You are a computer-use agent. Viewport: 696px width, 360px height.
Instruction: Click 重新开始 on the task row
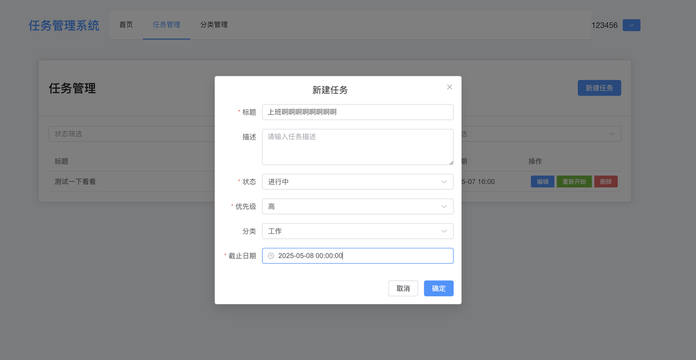pyautogui.click(x=574, y=181)
